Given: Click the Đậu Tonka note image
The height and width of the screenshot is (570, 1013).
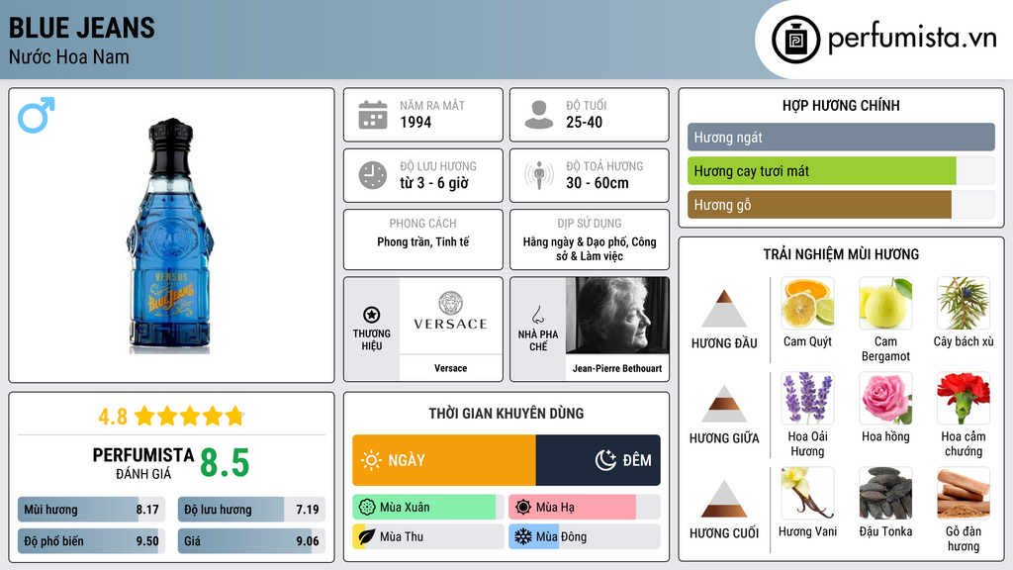Looking at the screenshot, I should click(885, 493).
